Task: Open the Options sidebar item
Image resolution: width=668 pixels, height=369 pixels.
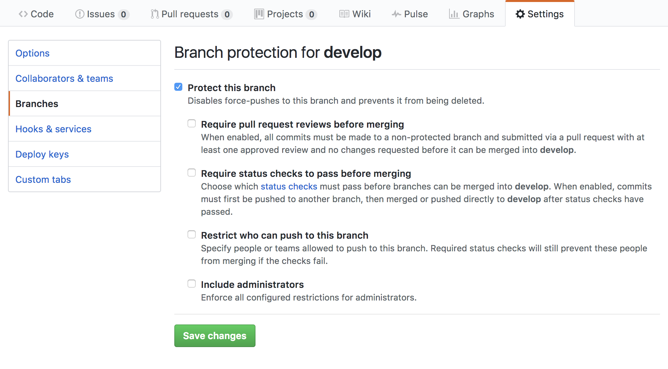Action: 33,53
